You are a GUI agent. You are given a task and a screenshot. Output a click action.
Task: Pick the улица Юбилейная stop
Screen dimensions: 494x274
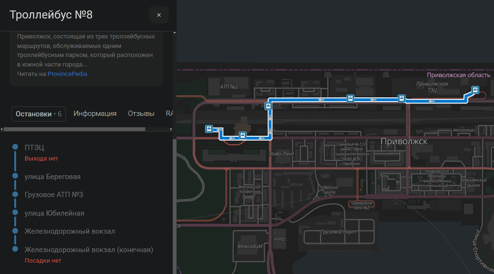pos(54,213)
